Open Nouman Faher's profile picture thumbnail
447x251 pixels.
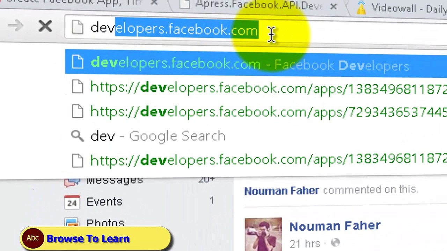(263, 234)
